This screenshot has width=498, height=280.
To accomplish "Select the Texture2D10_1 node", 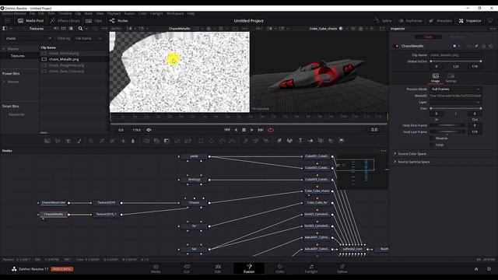I will tap(106, 215).
